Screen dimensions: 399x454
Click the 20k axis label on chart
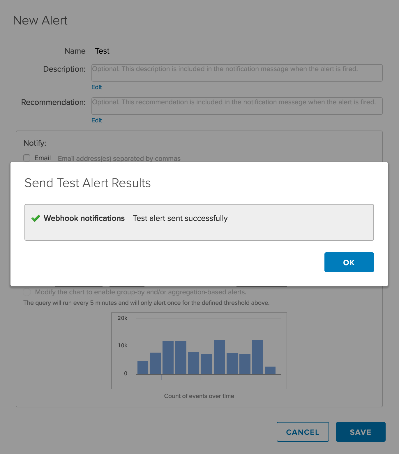(x=122, y=318)
